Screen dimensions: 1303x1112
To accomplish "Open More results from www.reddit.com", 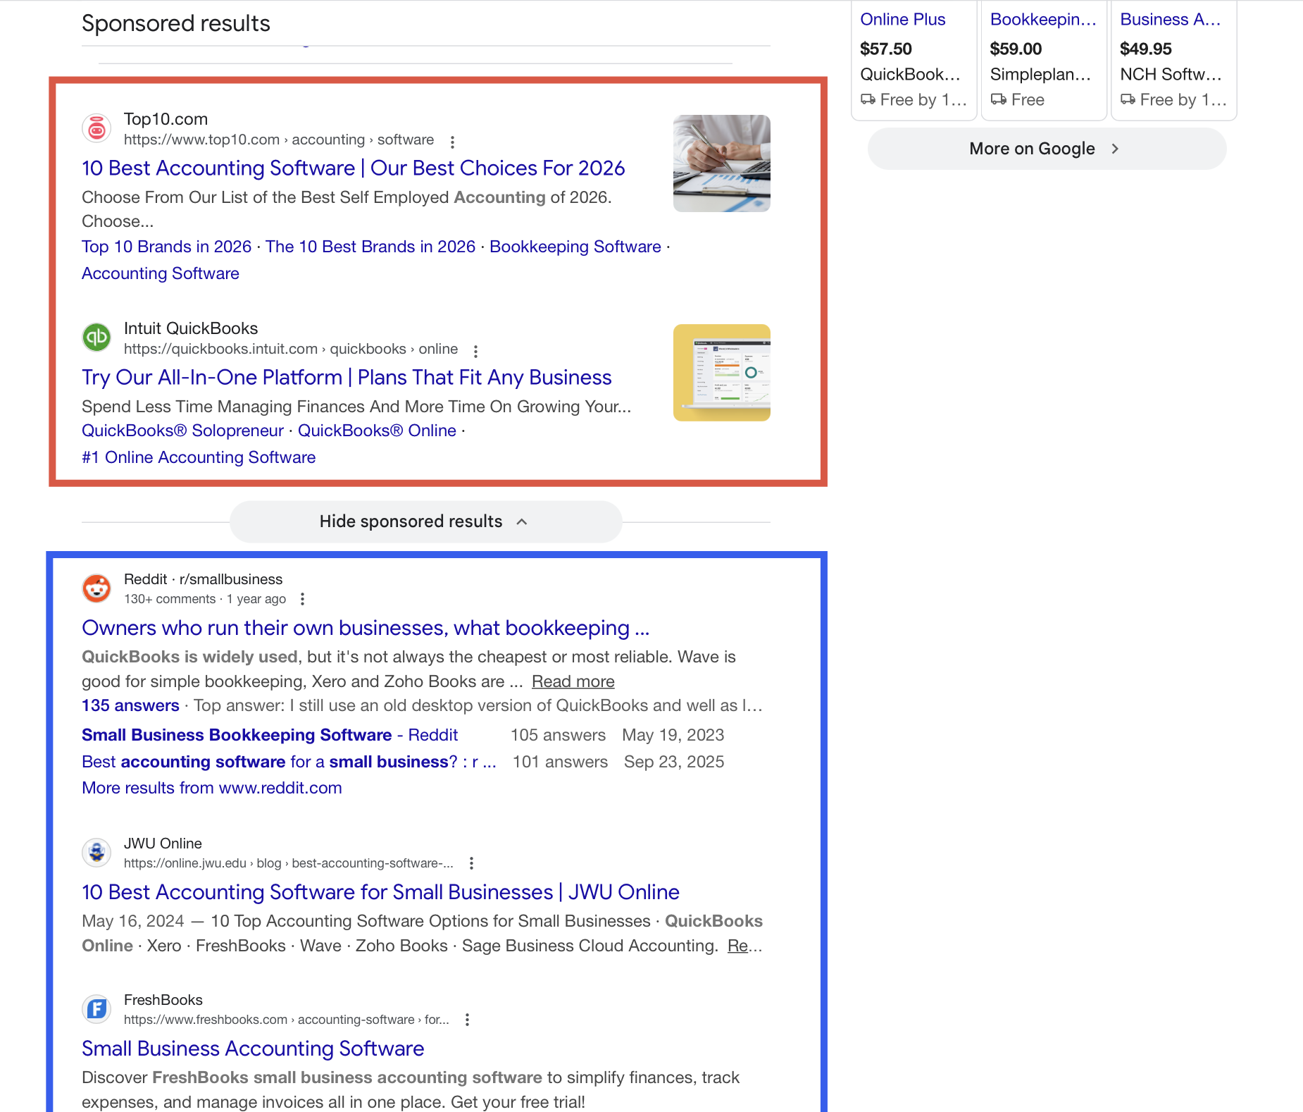I will click(x=211, y=788).
